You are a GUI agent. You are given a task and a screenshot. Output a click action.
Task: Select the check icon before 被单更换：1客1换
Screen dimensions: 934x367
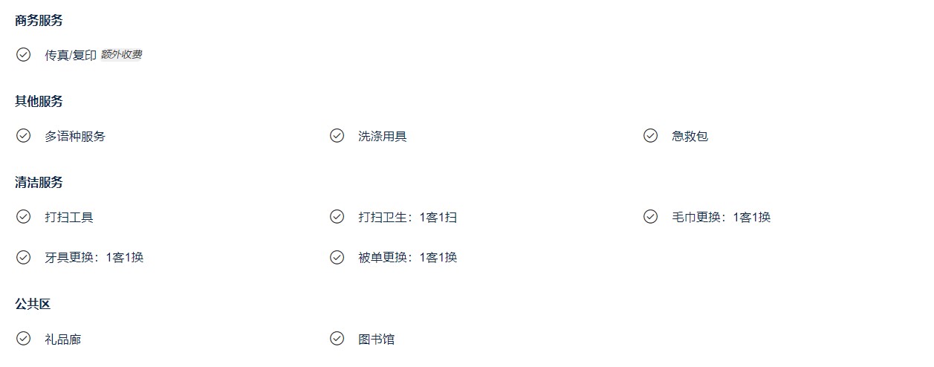[x=337, y=257]
